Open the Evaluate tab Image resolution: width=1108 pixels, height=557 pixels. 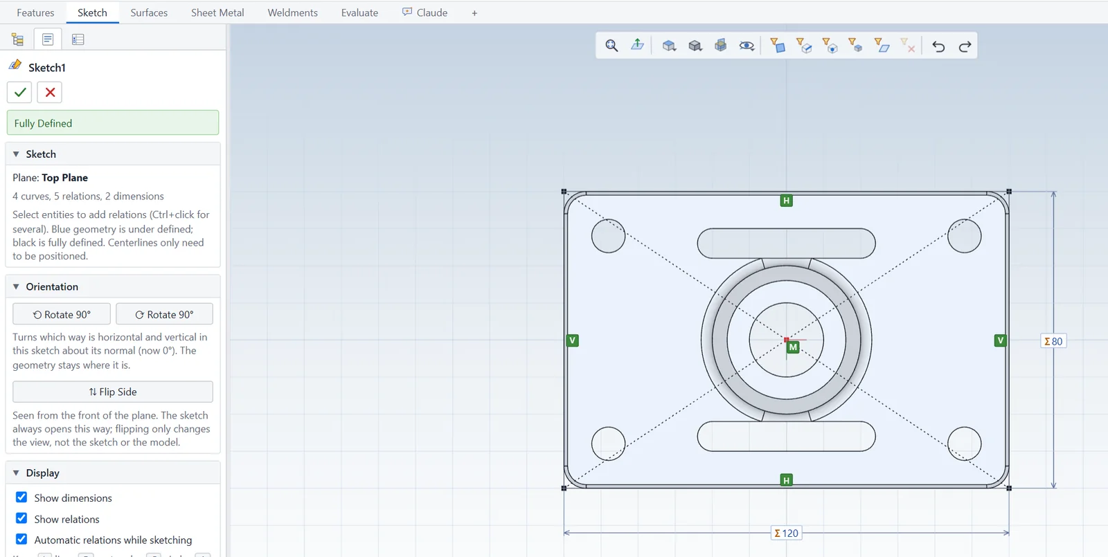point(359,12)
